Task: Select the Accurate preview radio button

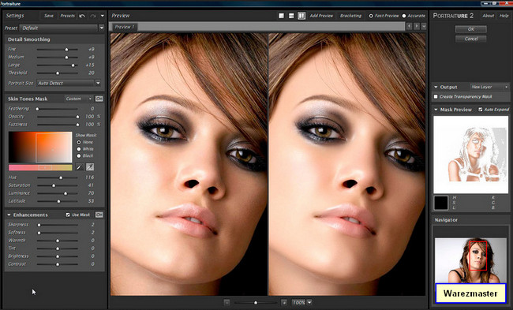Action: 404,16
